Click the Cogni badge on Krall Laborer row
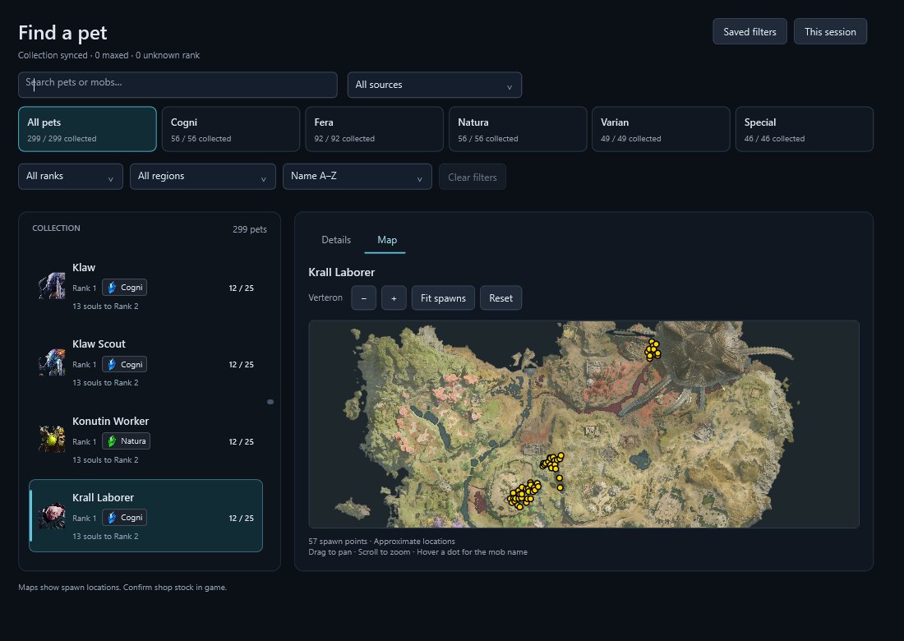The width and height of the screenshot is (904, 641). 125,518
